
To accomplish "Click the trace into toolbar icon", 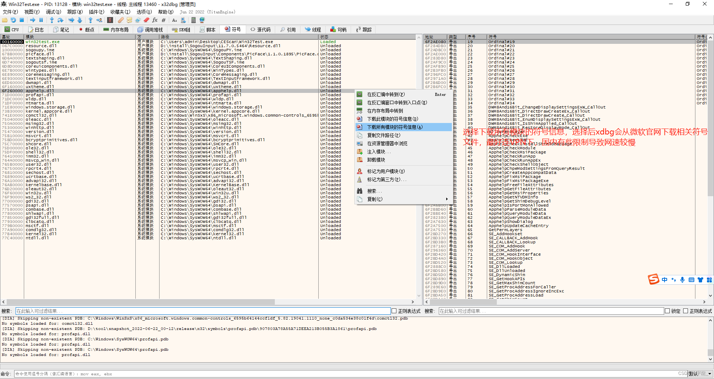I will (x=71, y=20).
